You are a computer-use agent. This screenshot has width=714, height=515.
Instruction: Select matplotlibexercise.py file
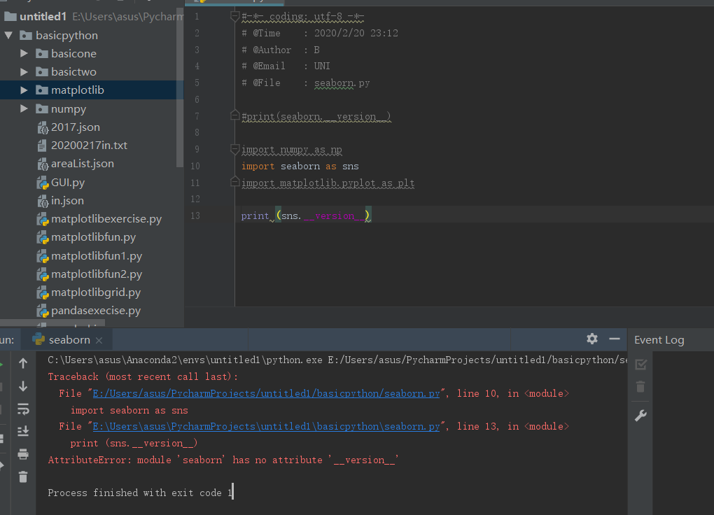pyautogui.click(x=106, y=218)
